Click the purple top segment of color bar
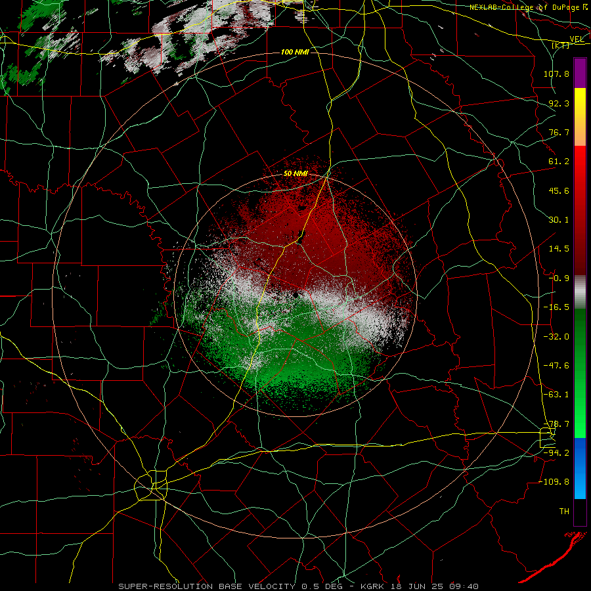Viewport: 591px width, 591px height. tap(580, 73)
